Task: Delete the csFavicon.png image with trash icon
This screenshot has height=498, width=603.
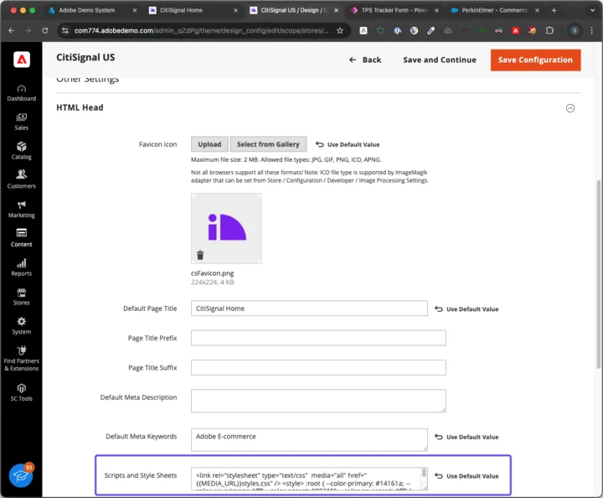Action: click(200, 255)
